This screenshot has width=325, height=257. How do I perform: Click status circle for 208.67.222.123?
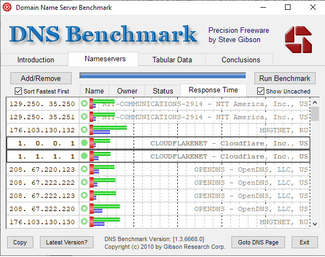[x=84, y=195]
